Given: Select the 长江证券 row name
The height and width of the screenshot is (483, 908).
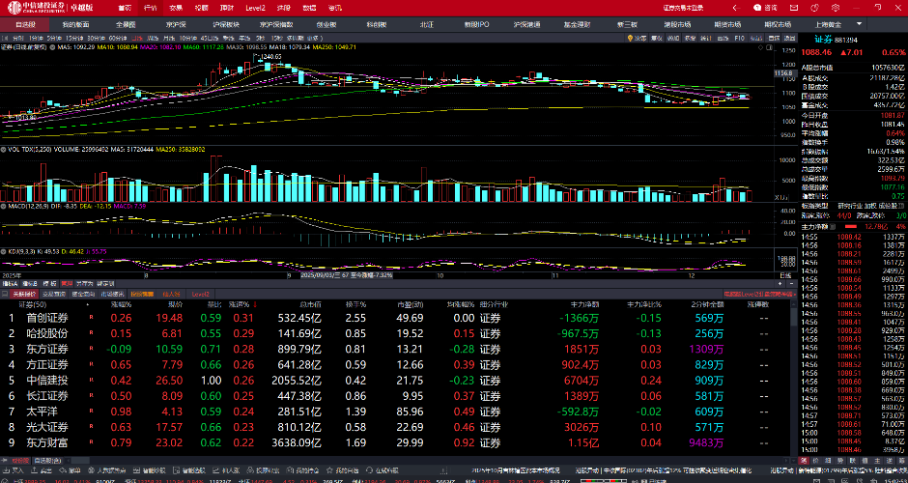Looking at the screenshot, I should [x=47, y=396].
